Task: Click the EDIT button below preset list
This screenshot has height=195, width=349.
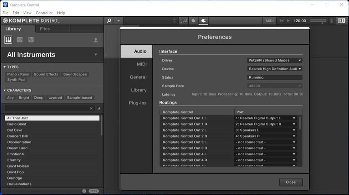Action: (94, 191)
